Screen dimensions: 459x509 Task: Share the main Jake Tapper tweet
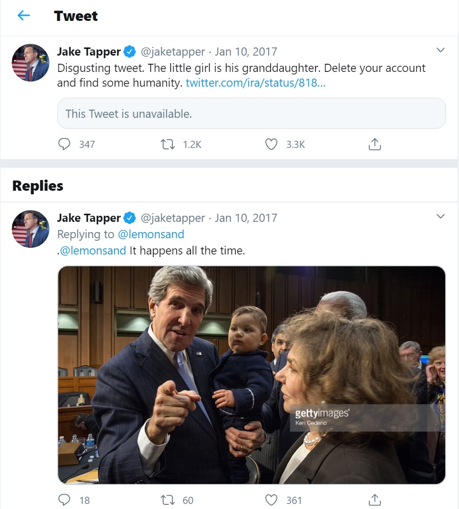tap(375, 144)
